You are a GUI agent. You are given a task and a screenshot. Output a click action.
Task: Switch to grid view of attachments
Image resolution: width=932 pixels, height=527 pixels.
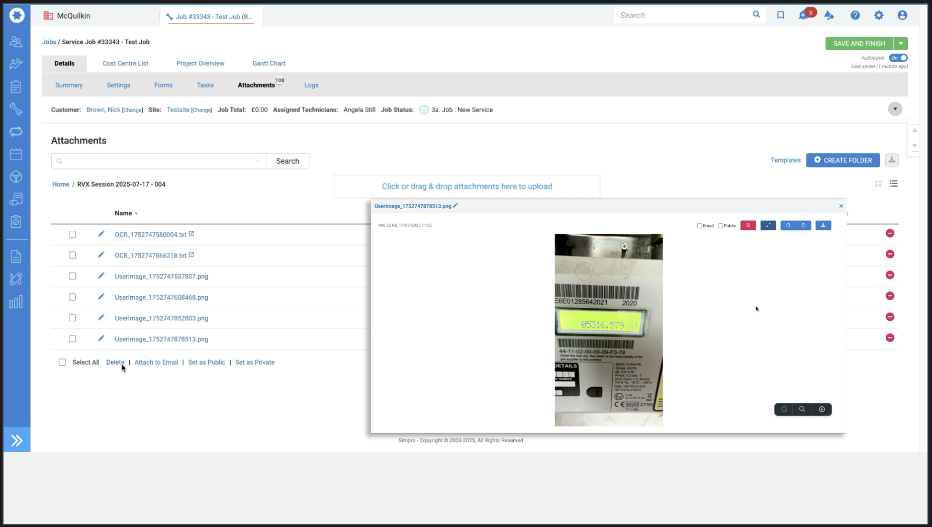[878, 184]
